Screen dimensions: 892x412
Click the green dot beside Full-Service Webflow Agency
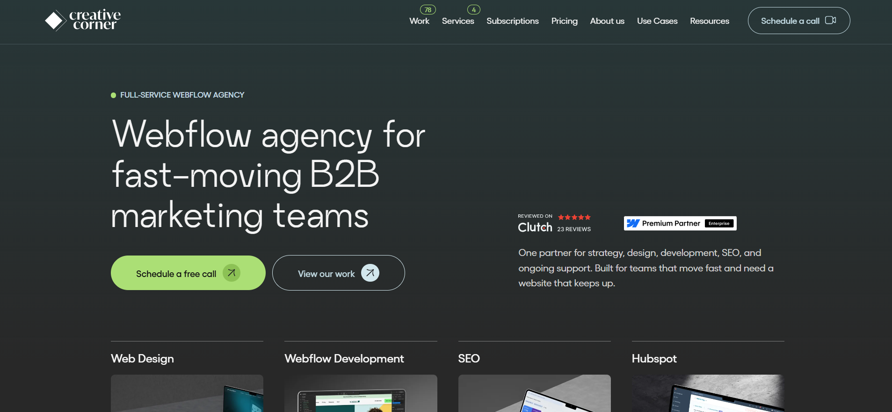[x=113, y=95]
